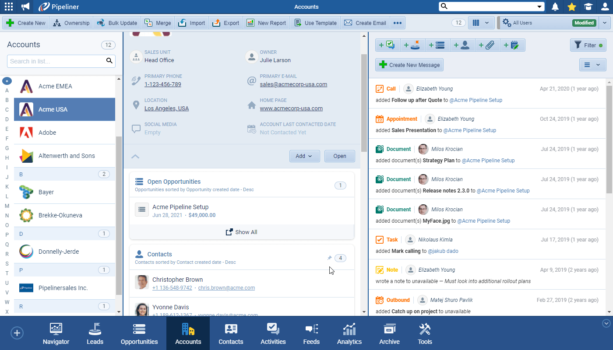Open the notifications bell icon

coord(555,7)
